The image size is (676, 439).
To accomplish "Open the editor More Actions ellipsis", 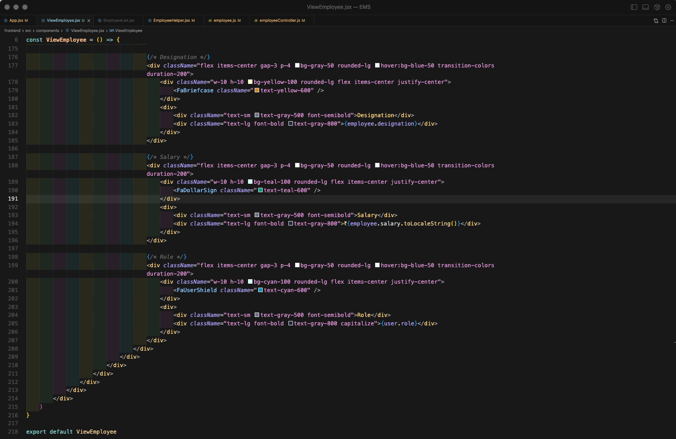I will click(x=672, y=20).
